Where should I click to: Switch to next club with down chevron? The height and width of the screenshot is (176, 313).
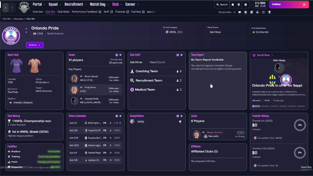point(26,32)
